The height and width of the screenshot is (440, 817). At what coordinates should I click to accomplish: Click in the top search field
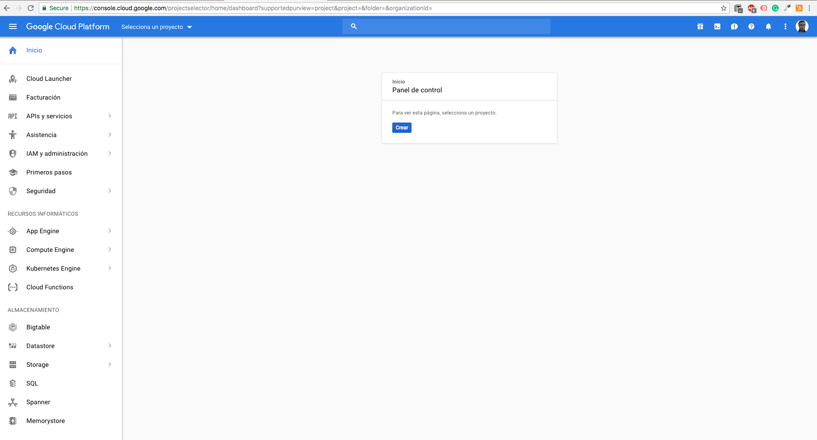pos(446,26)
